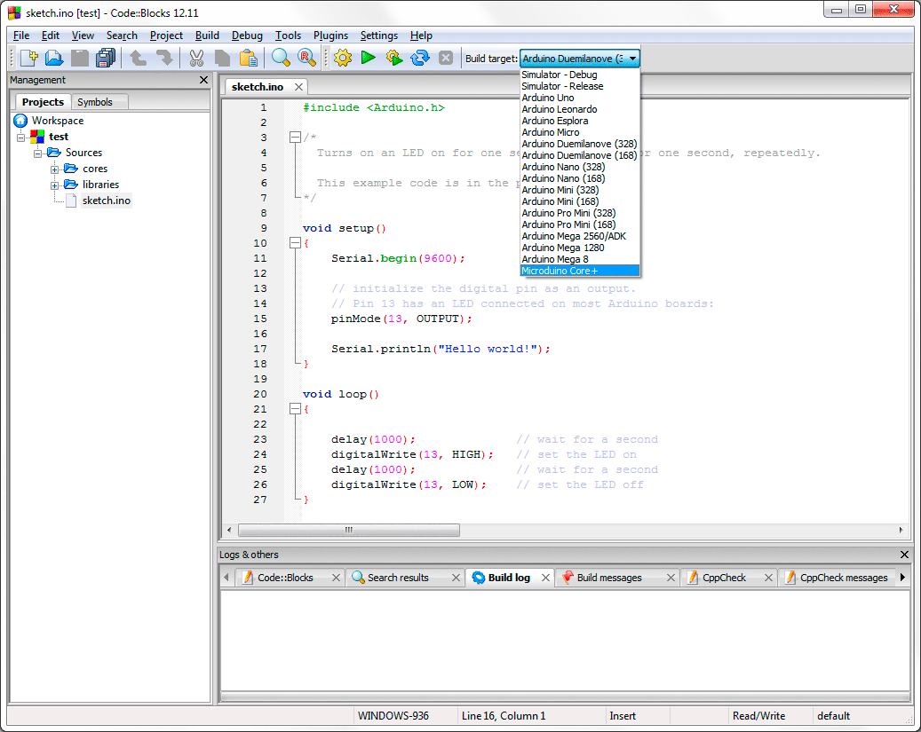
Task: Select Arduino Pro Mini (328) target
Action: pos(580,213)
